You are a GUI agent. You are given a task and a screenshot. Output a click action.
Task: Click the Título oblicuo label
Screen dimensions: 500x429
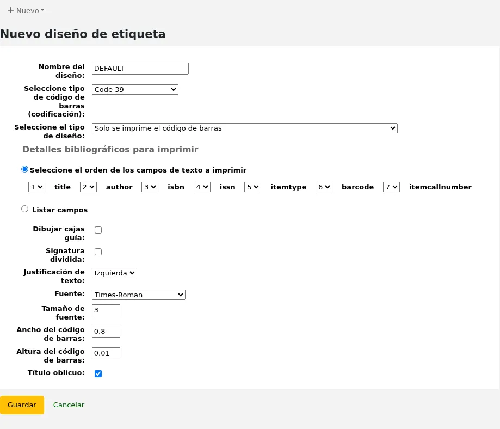tap(56, 373)
